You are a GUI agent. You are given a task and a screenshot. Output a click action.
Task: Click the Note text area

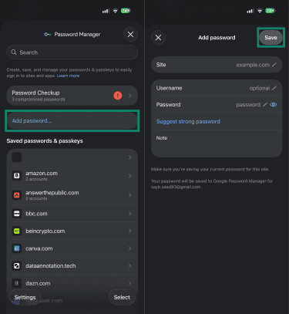[x=217, y=143]
